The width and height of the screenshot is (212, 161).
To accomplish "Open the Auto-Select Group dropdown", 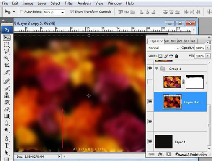I will (54, 12).
